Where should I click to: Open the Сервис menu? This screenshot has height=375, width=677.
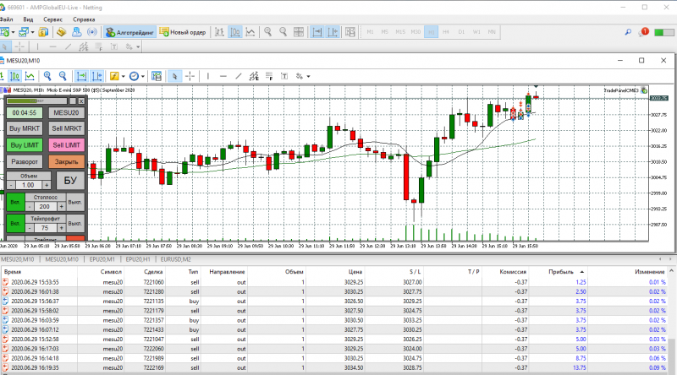(52, 18)
